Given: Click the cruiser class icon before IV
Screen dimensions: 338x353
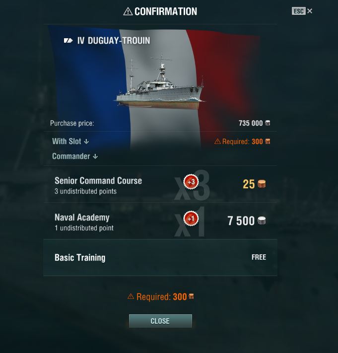Looking at the screenshot, I should [x=68, y=41].
